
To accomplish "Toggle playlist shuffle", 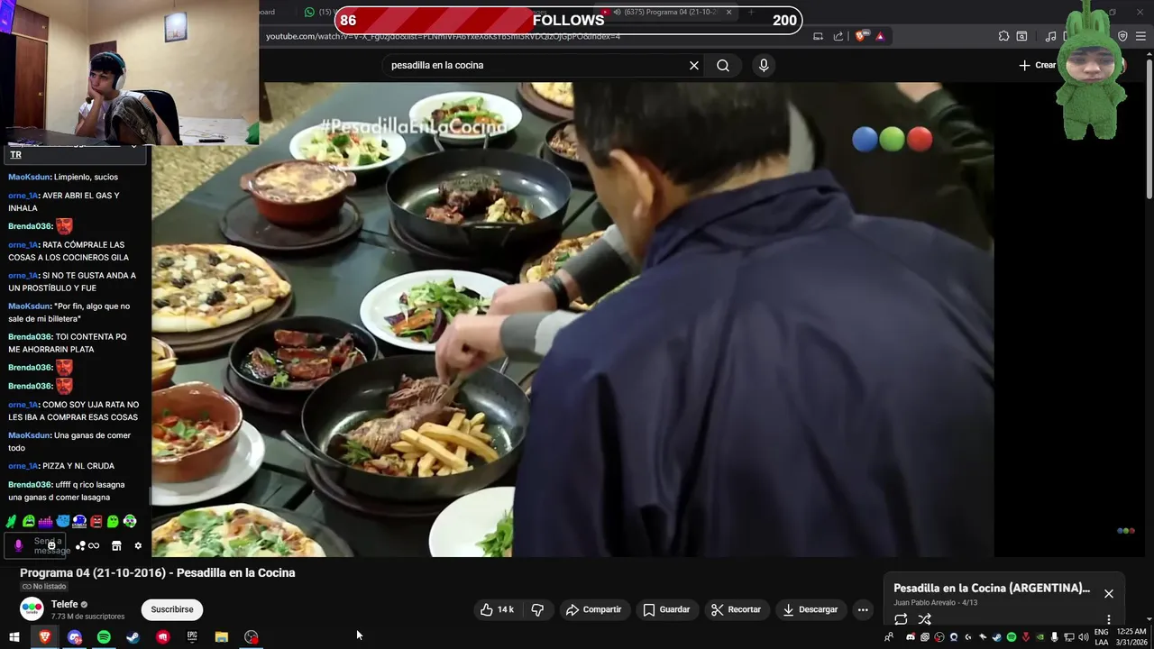I will coord(924,619).
